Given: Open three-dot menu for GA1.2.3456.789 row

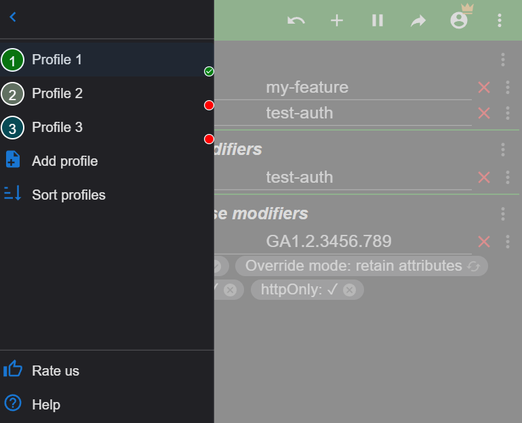Looking at the screenshot, I should click(x=508, y=242).
